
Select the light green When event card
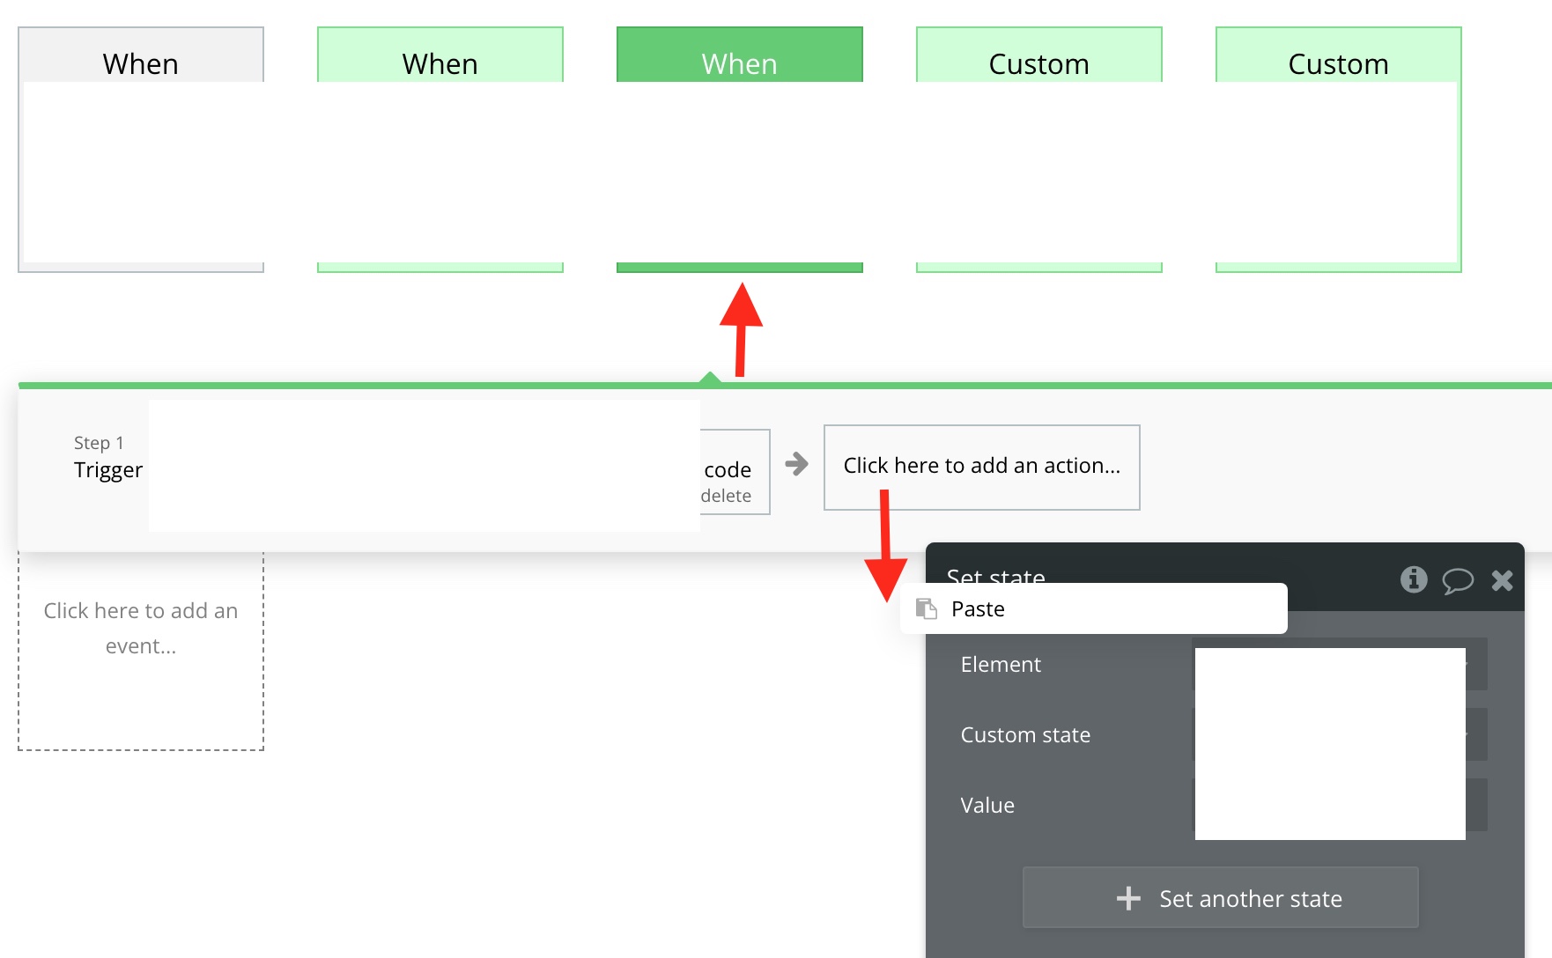[x=440, y=150]
